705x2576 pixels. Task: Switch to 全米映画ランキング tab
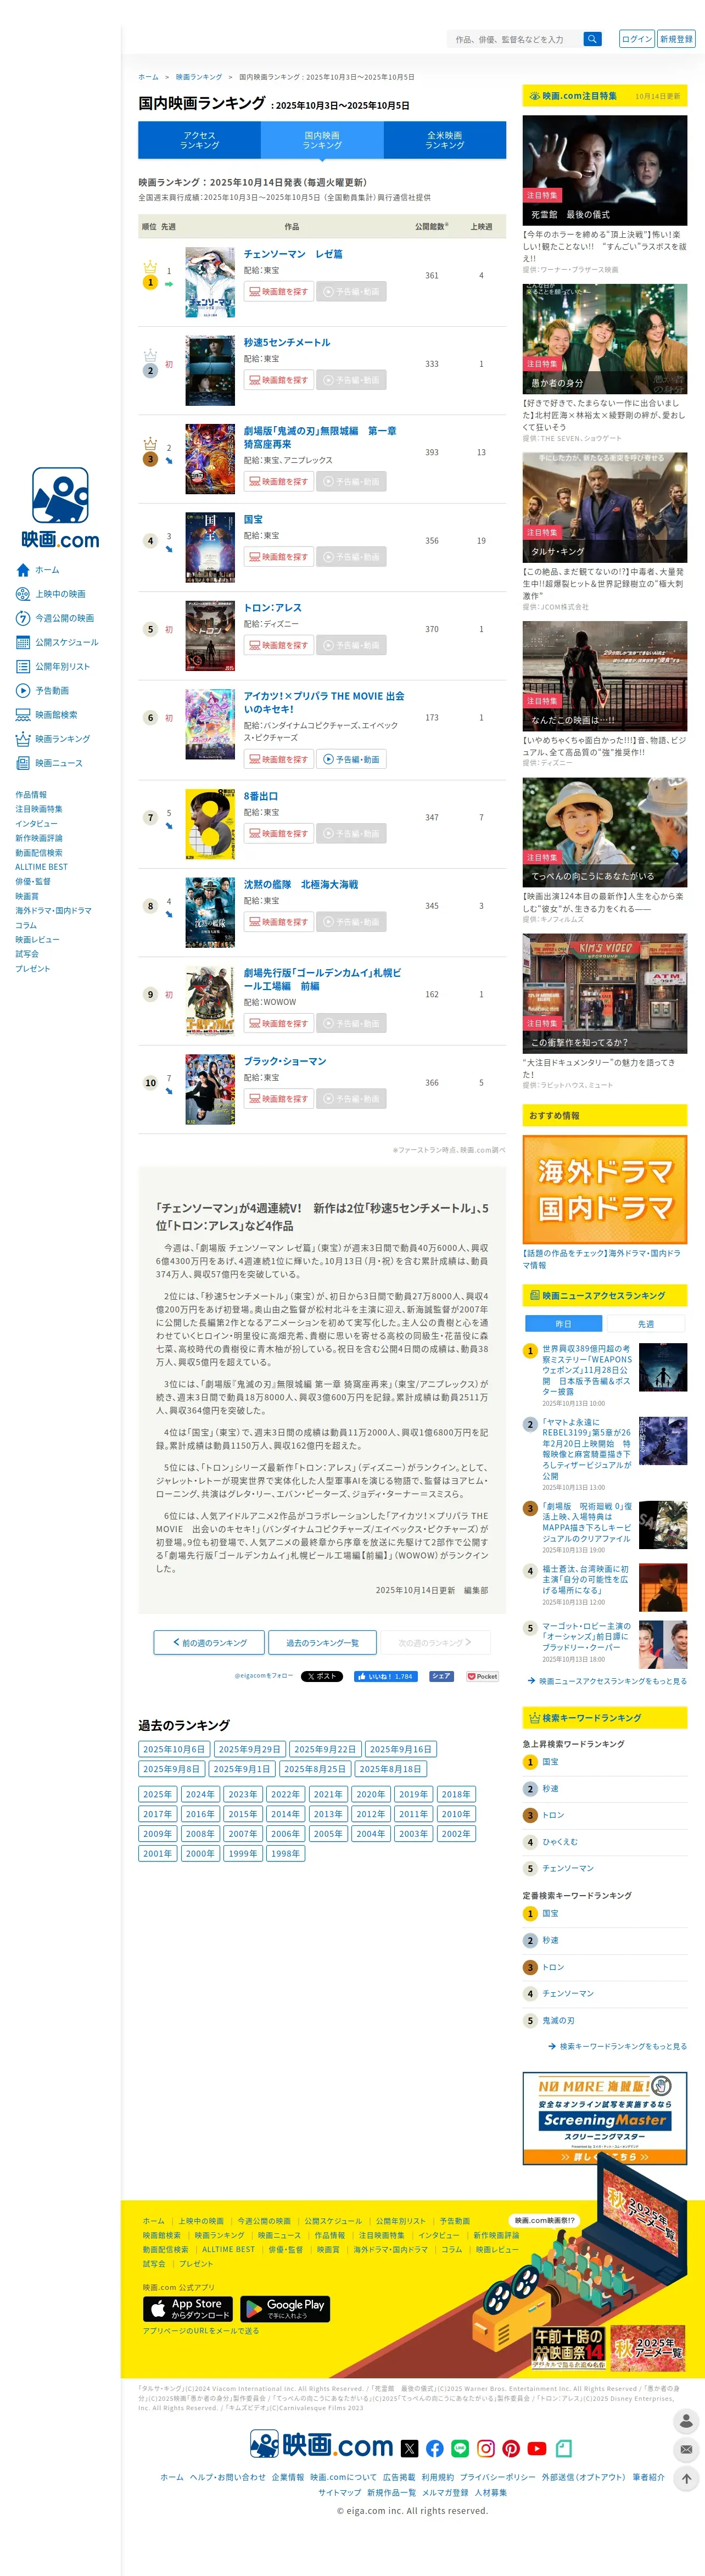445,140
